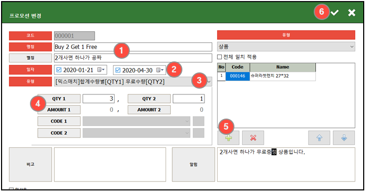Image resolution: width=380 pixels, height=192 pixels.
Task: Click the name field containing Buy 2 Get 1 Free
Action: click(x=133, y=47)
